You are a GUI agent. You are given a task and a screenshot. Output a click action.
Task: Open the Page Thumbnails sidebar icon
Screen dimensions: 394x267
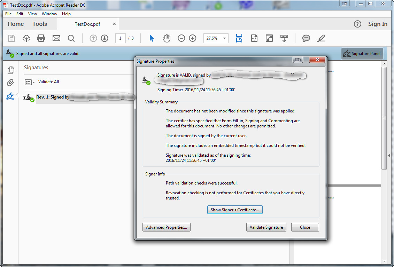tap(10, 70)
